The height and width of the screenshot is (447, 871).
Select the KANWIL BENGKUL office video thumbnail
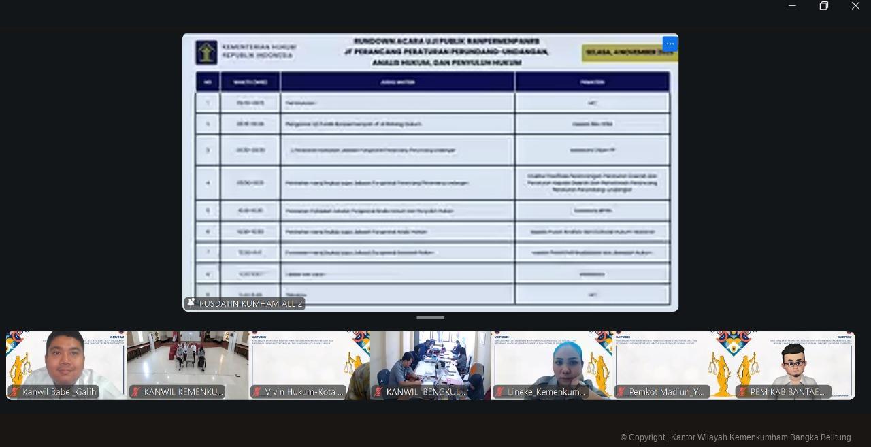pyautogui.click(x=431, y=361)
